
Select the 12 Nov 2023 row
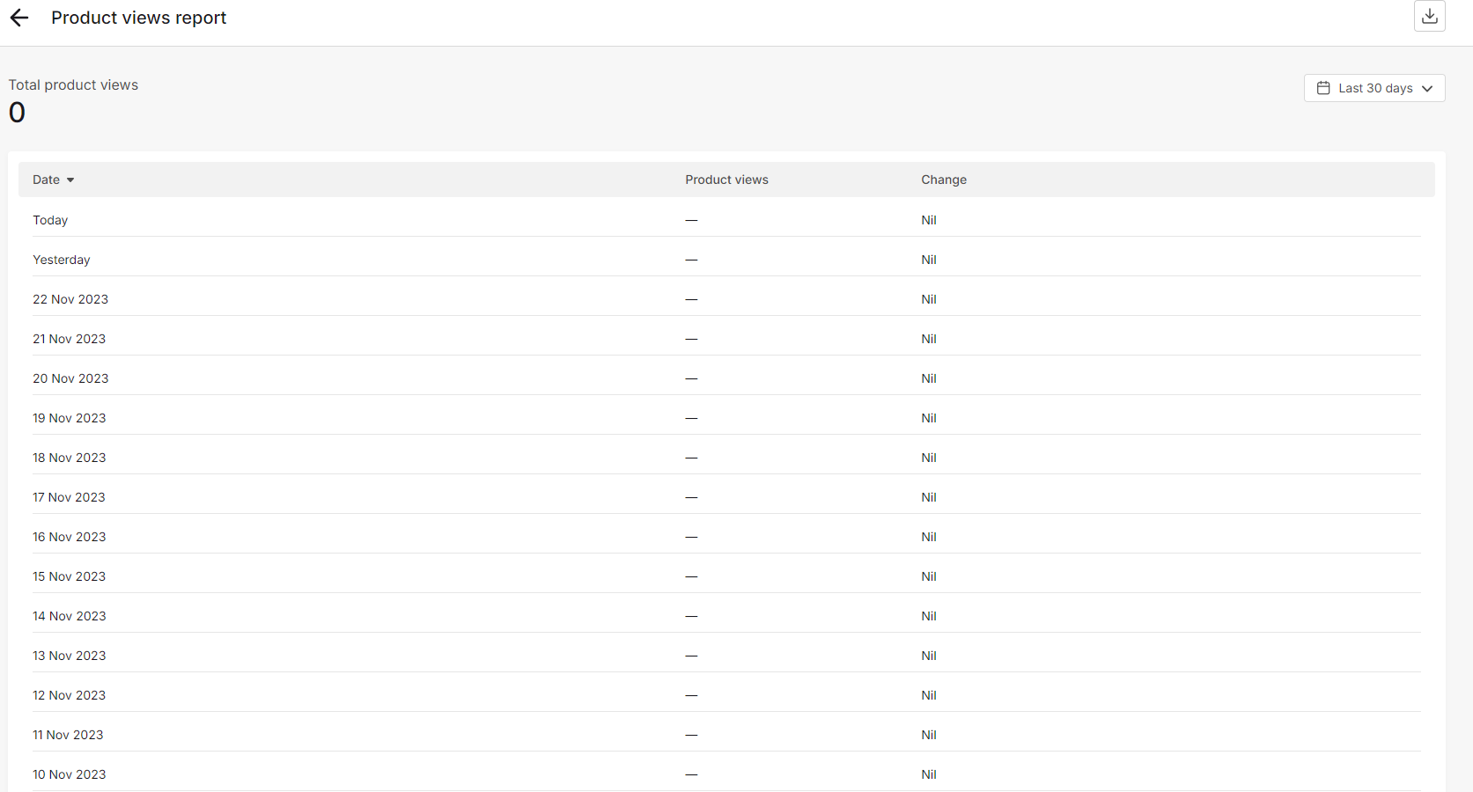coord(726,695)
